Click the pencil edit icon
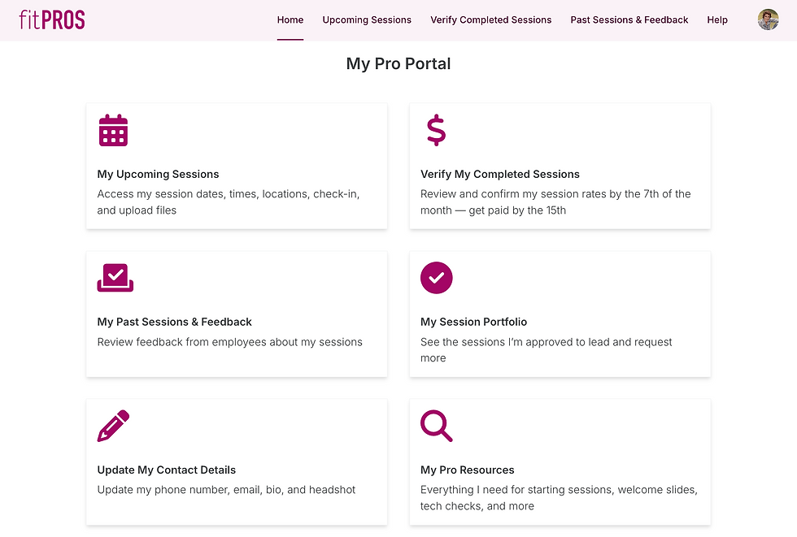Screen dimensions: 797x537 point(113,426)
